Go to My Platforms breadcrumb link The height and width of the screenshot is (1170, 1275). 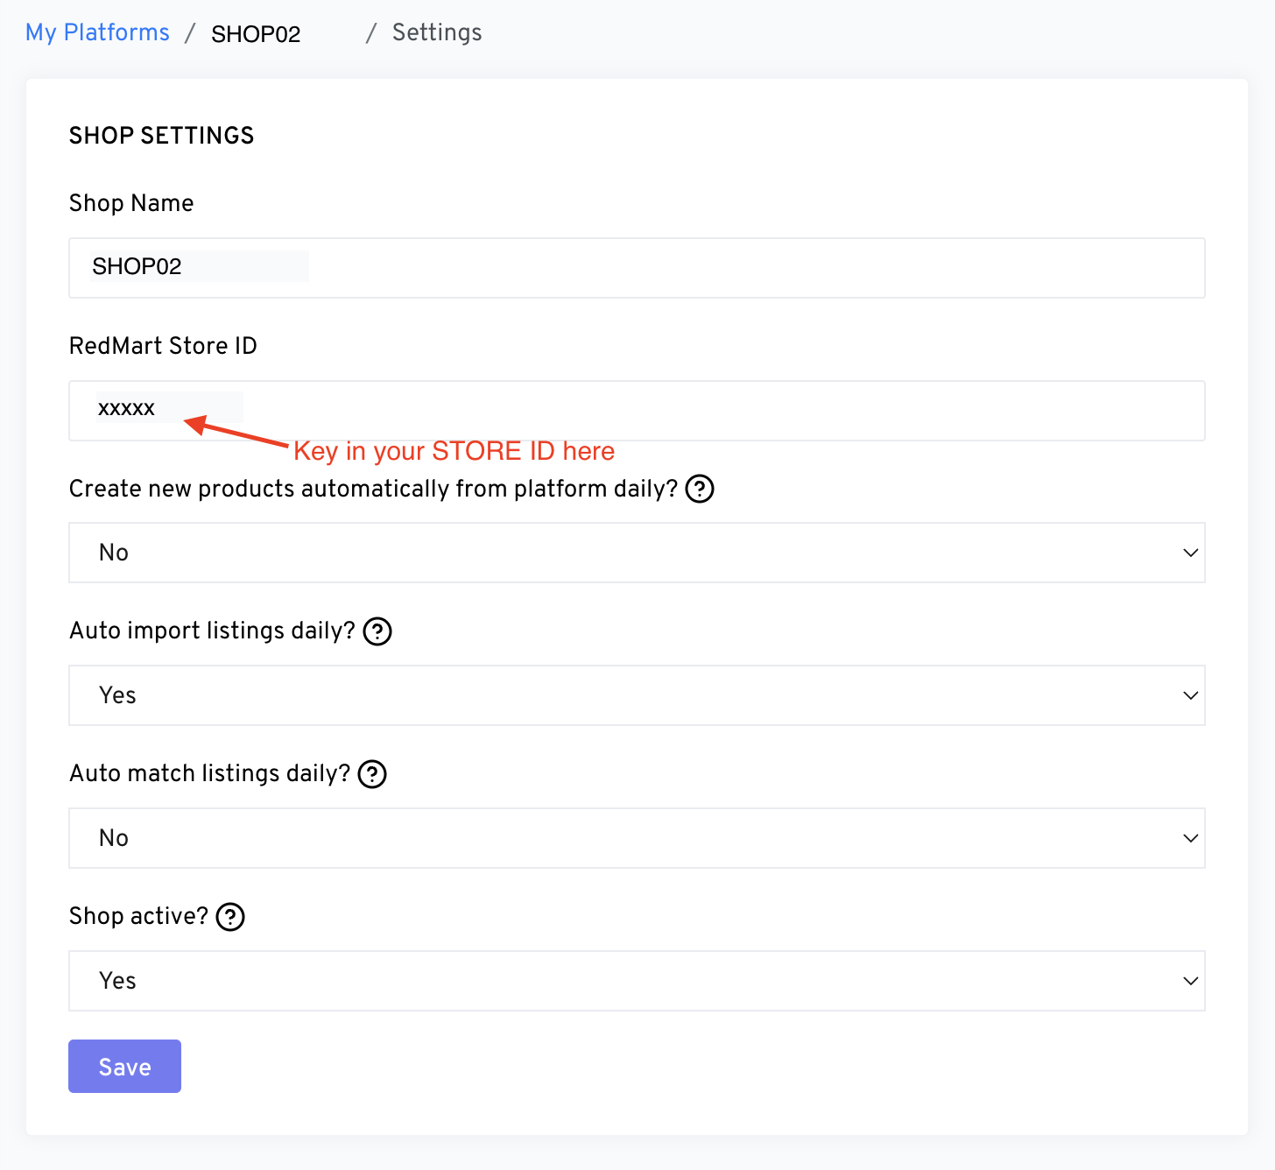click(97, 32)
